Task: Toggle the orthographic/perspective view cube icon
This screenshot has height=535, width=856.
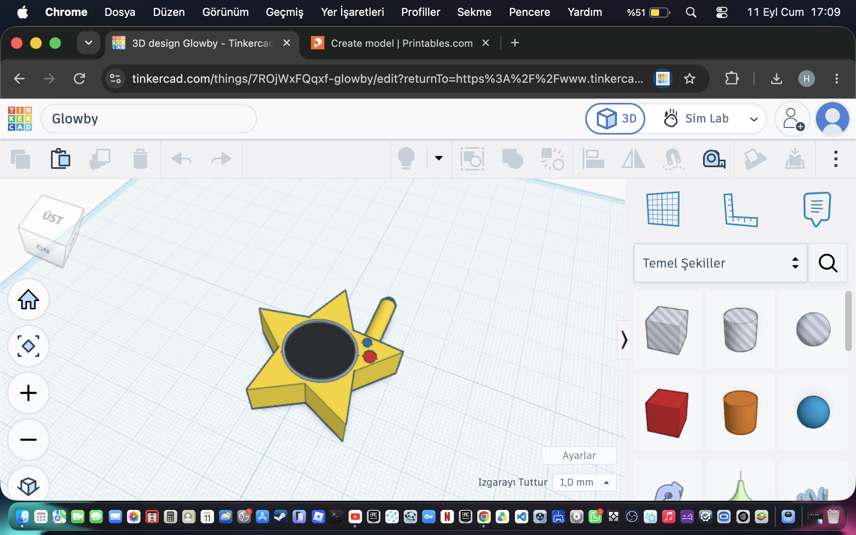Action: pyautogui.click(x=28, y=486)
